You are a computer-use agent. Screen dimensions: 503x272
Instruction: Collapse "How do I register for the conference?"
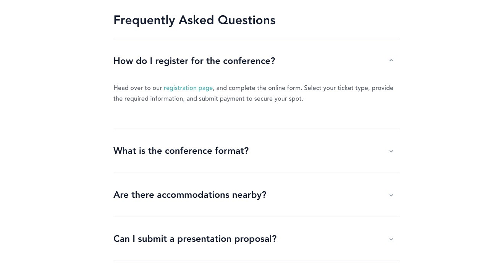click(194, 61)
